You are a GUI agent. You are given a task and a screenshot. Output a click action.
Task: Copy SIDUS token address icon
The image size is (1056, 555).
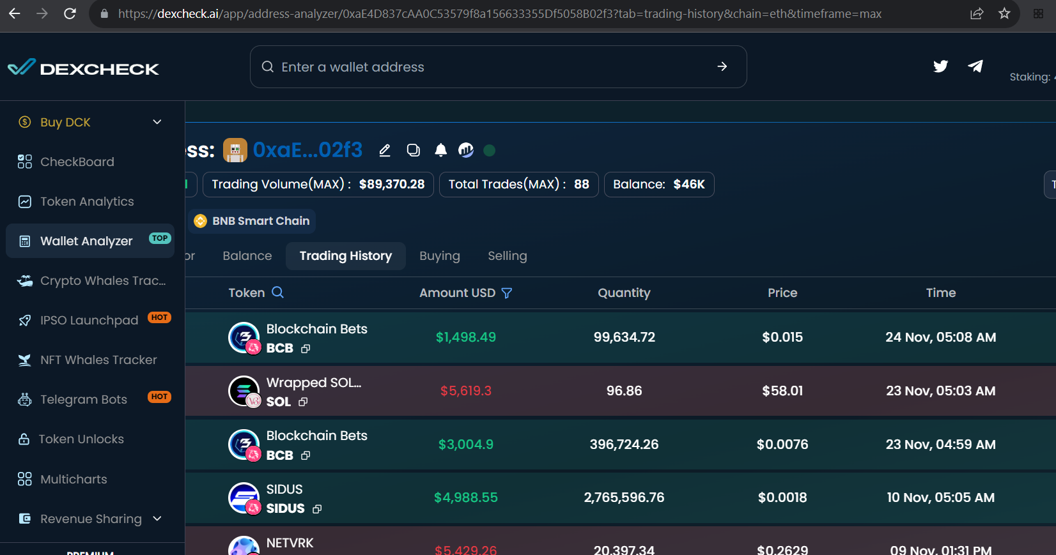(x=317, y=509)
